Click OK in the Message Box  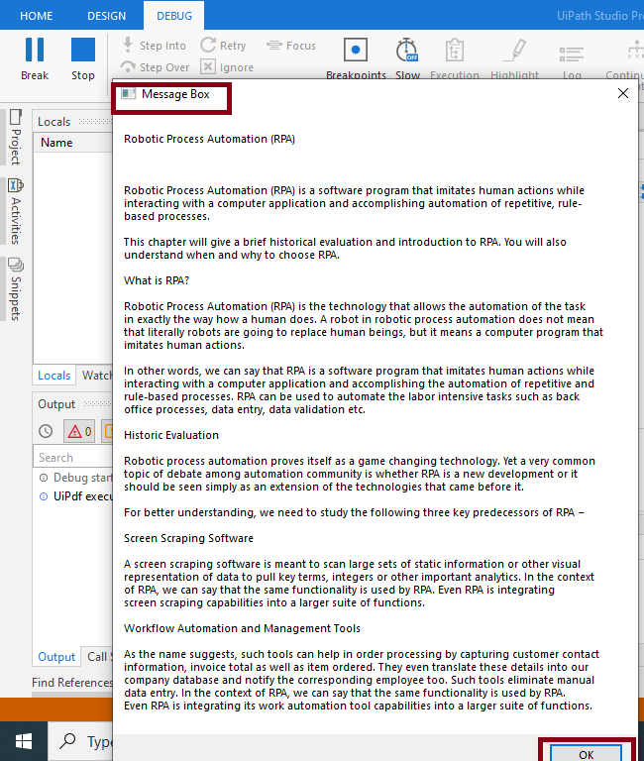point(586,753)
